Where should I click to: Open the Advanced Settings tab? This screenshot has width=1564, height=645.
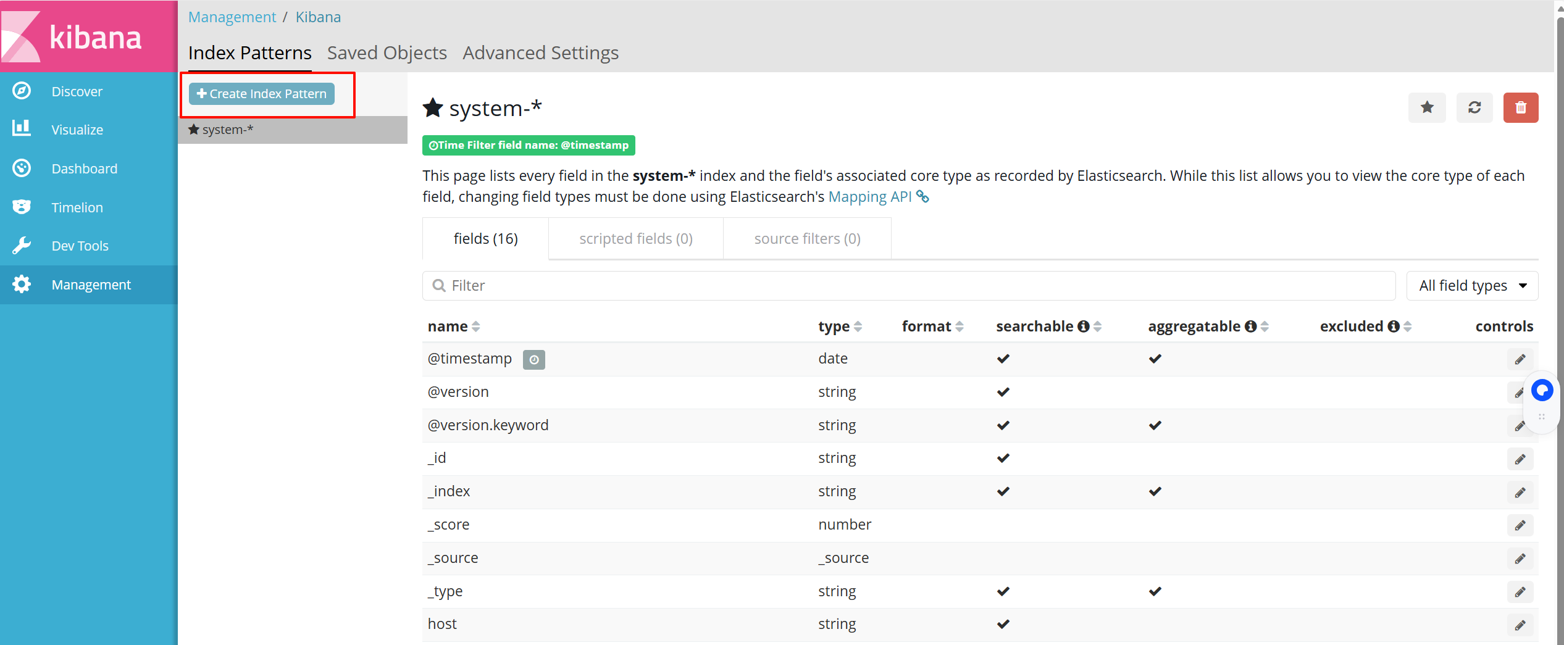click(x=541, y=53)
